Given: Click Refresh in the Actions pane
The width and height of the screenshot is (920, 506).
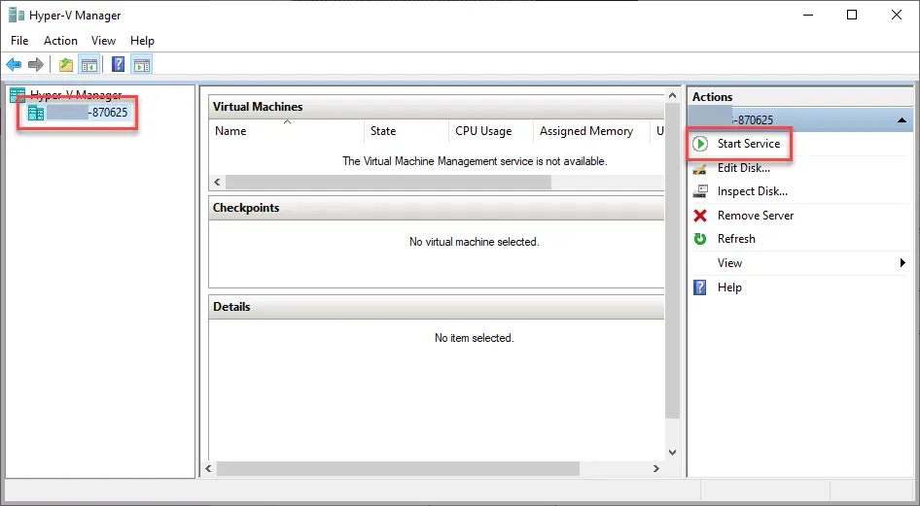Looking at the screenshot, I should pyautogui.click(x=736, y=239).
